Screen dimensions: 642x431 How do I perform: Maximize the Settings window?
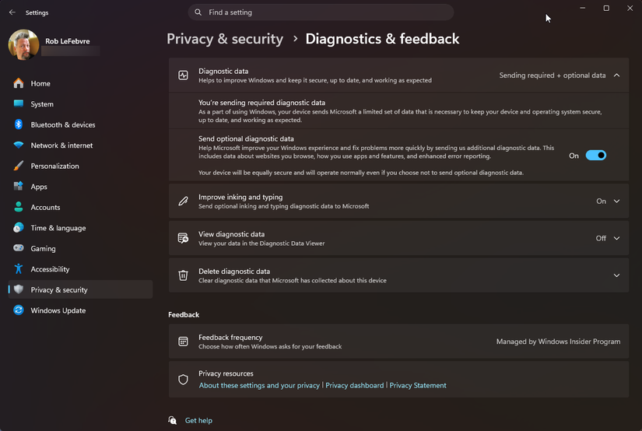pos(606,9)
